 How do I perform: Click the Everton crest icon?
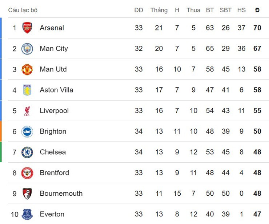27,214
